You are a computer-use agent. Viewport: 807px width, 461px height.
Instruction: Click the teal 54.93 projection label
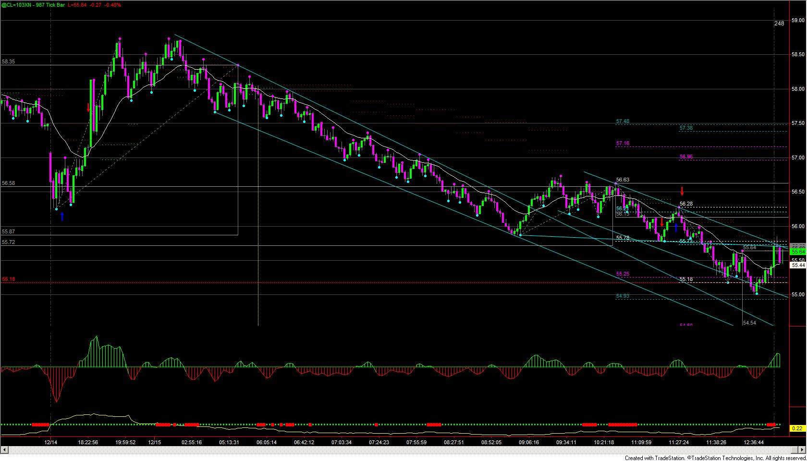[x=623, y=296]
